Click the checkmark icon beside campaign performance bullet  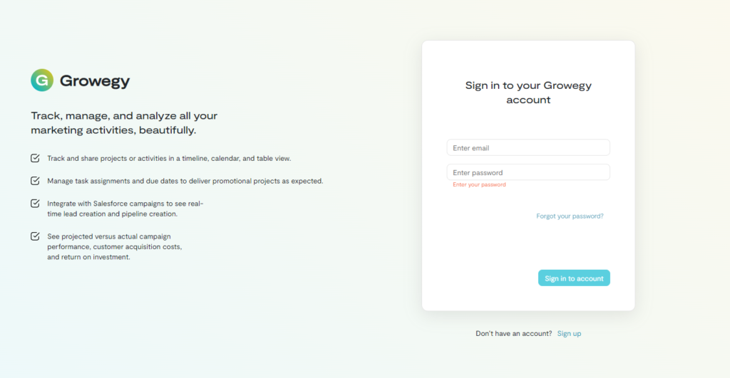[x=35, y=236]
